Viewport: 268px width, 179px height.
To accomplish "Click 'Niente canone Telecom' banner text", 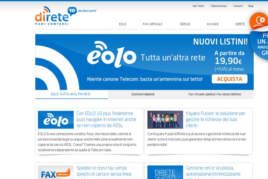I will [x=145, y=79].
